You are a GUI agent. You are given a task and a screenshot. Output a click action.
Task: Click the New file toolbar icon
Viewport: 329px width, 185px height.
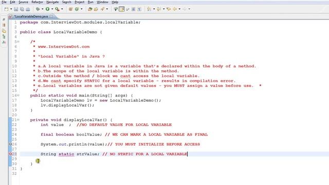click(7, 9)
